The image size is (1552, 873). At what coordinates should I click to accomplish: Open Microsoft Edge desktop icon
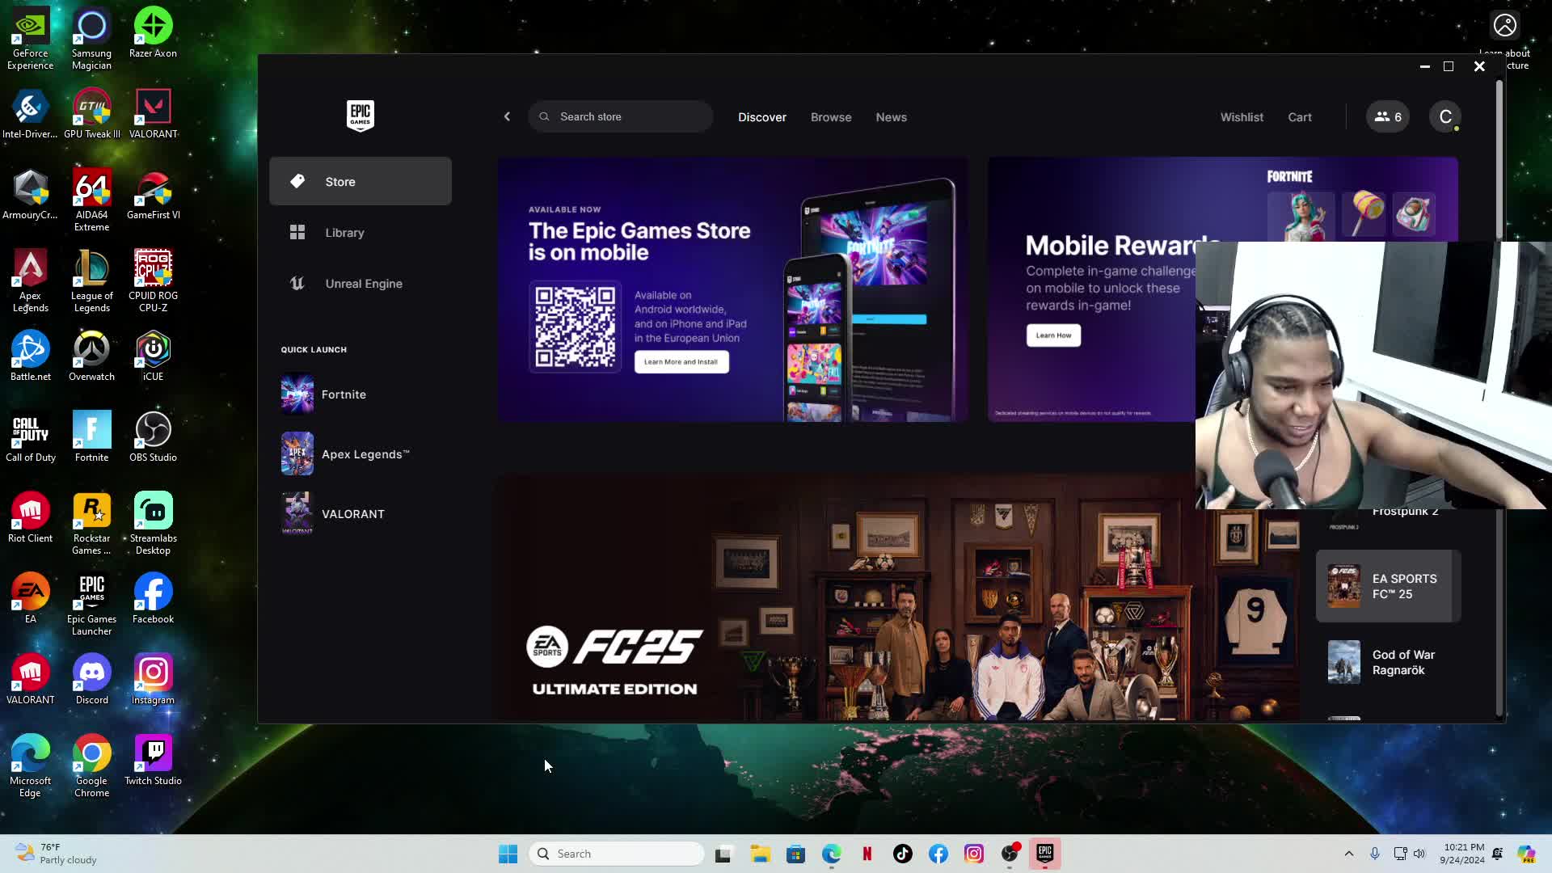click(30, 766)
